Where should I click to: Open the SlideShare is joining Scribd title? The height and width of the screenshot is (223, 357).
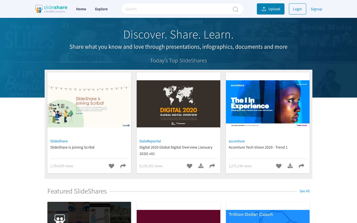72,147
